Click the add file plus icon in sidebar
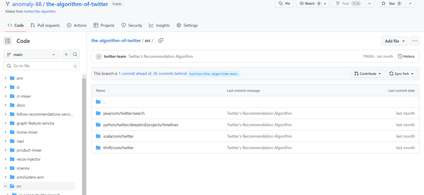 pos(66,54)
